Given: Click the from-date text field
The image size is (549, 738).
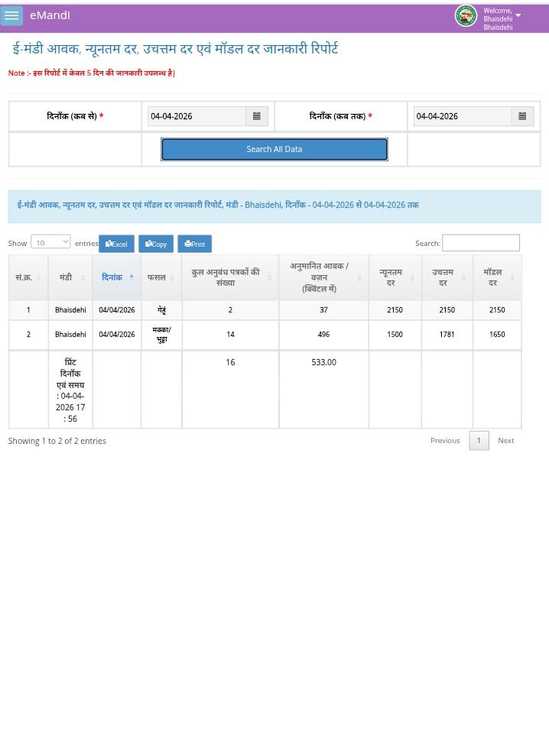Looking at the screenshot, I should 197,116.
